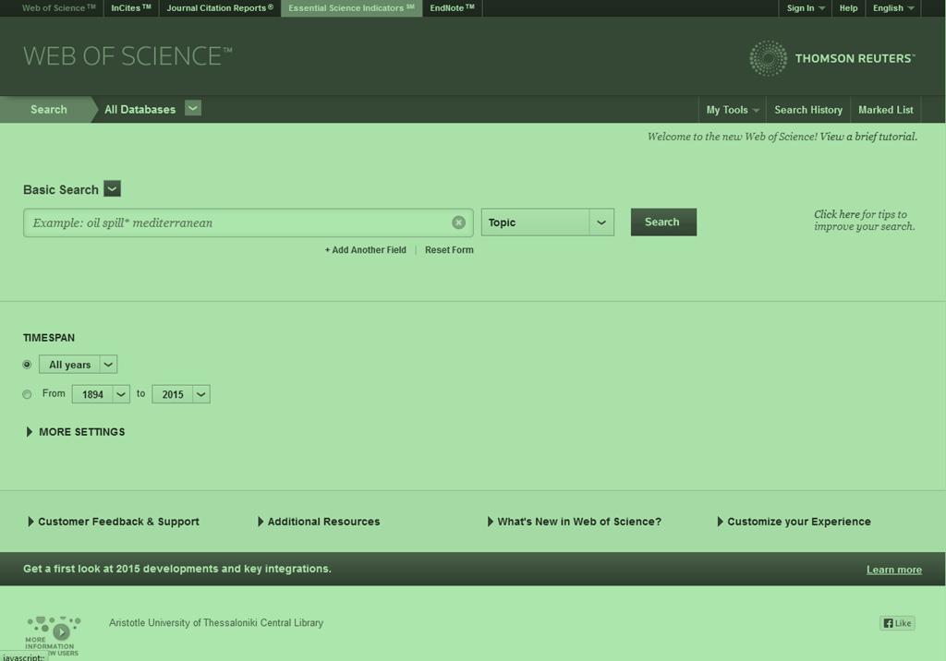Expand More Settings
This screenshot has width=946, height=661.
[x=76, y=432]
